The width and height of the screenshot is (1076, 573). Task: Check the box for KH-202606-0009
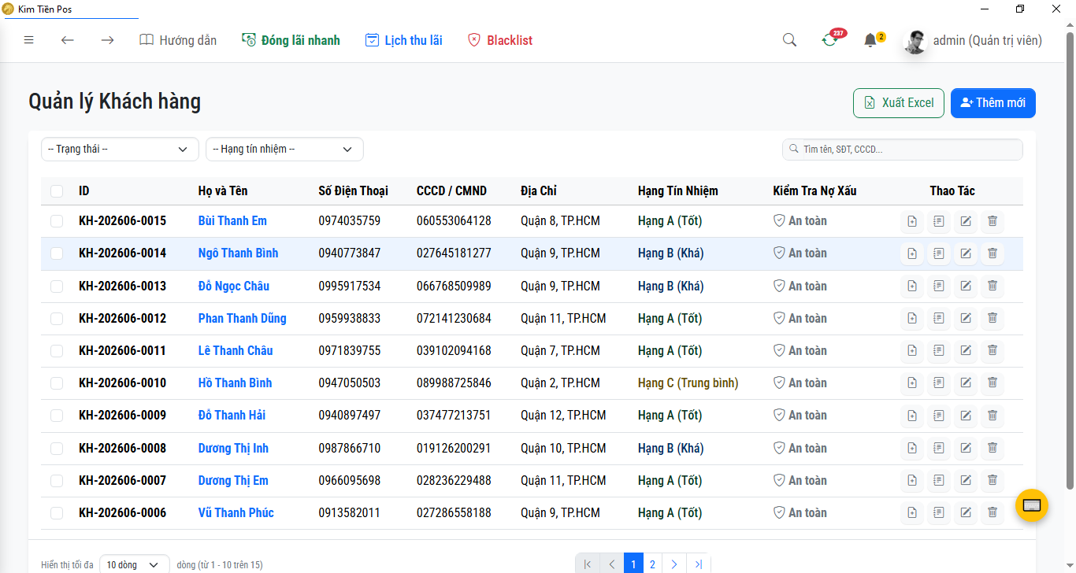click(57, 415)
